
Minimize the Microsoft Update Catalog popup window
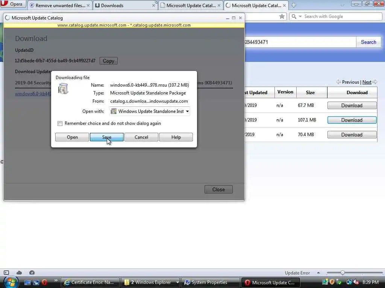tap(227, 18)
